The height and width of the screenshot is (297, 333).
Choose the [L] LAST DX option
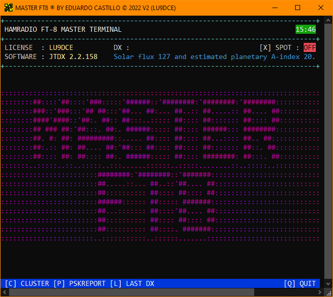pyautogui.click(x=132, y=283)
